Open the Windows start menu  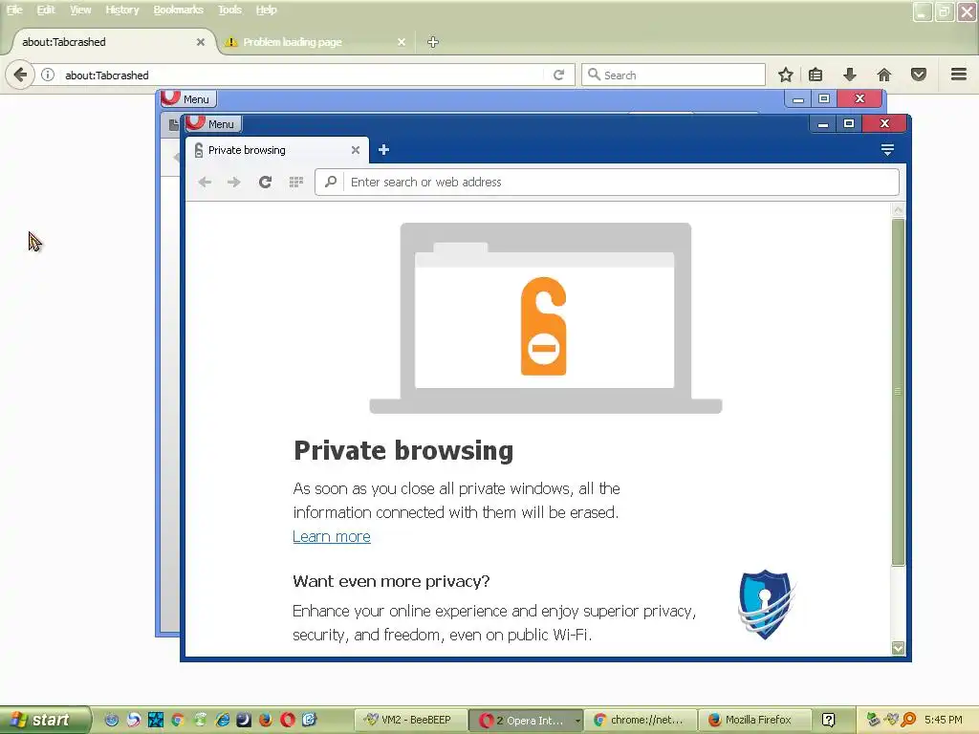click(45, 720)
